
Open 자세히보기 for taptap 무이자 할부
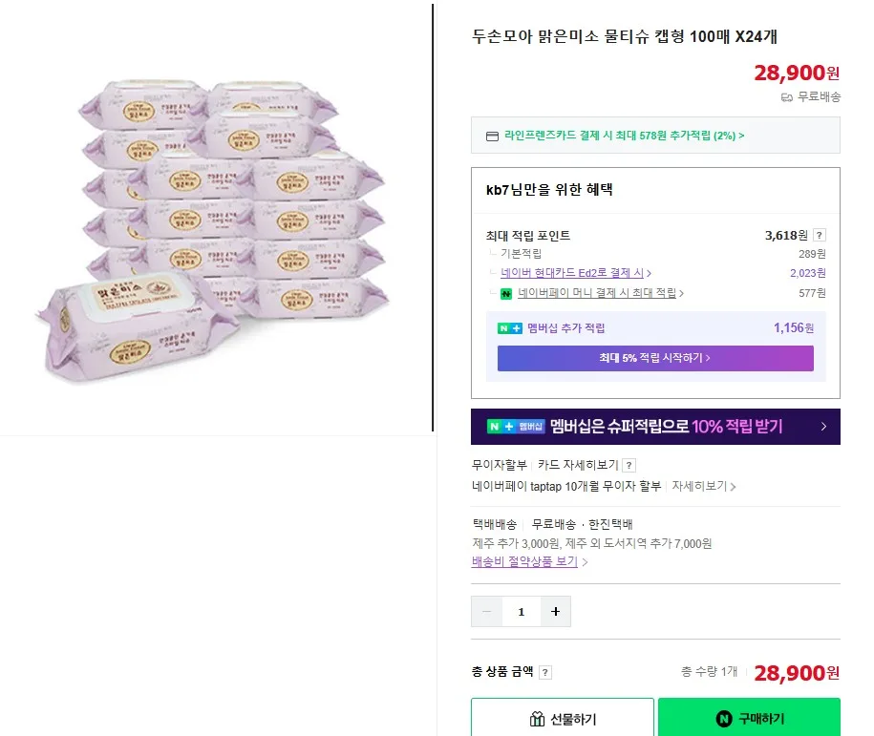pos(703,486)
